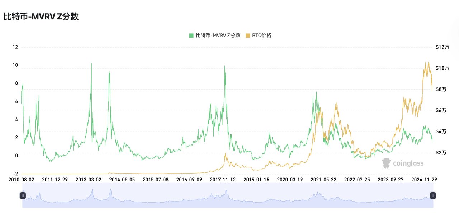Click the green MVRV legend color square
The width and height of the screenshot is (459, 217).
point(191,36)
